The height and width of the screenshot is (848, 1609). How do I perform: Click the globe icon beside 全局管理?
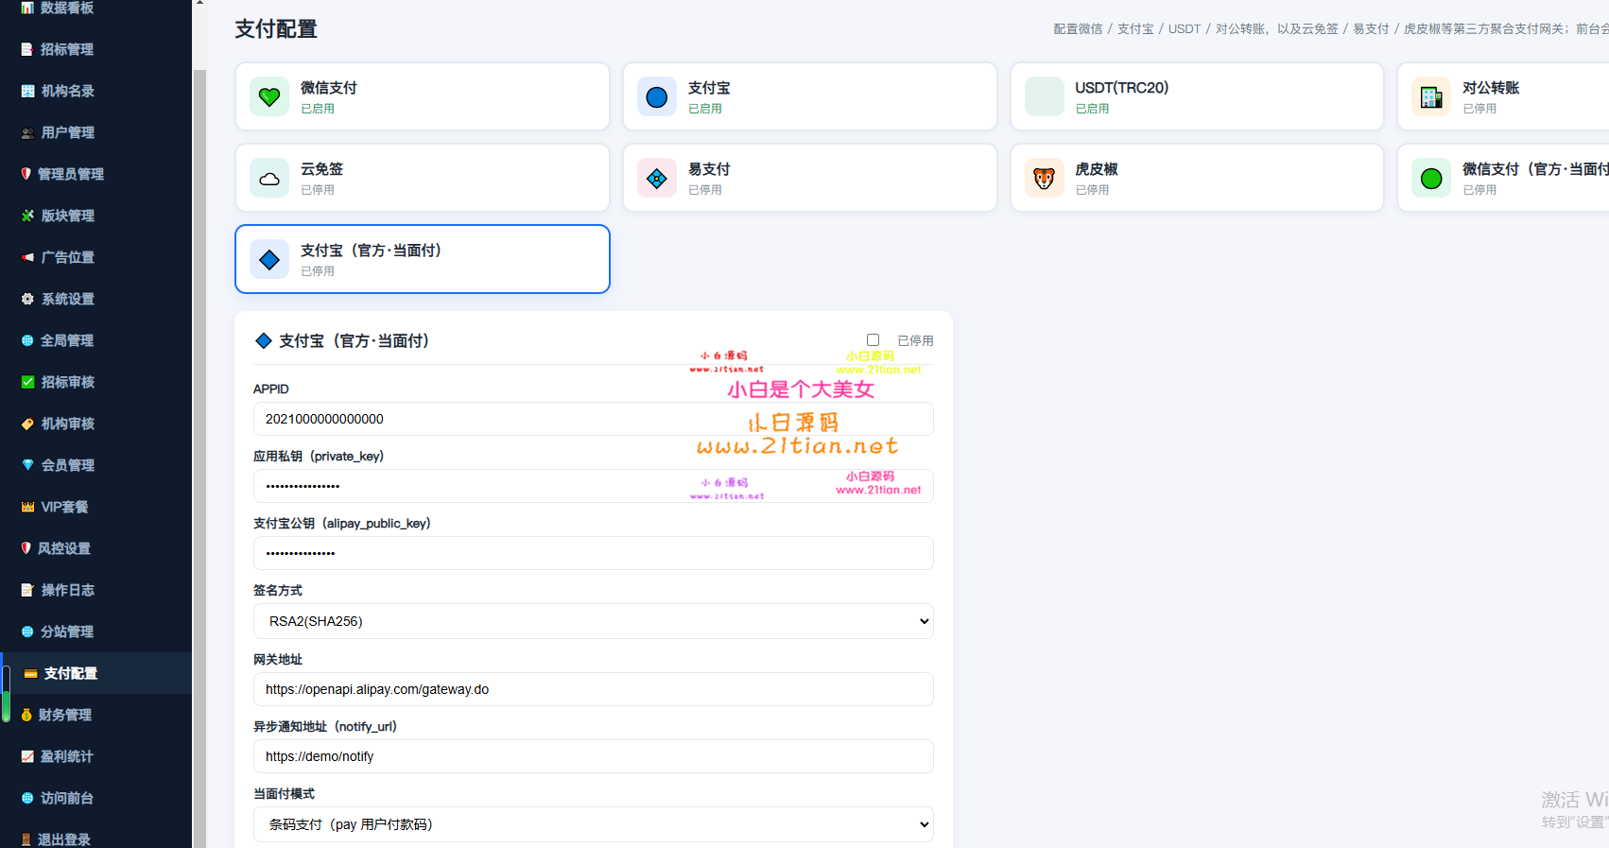coord(27,340)
